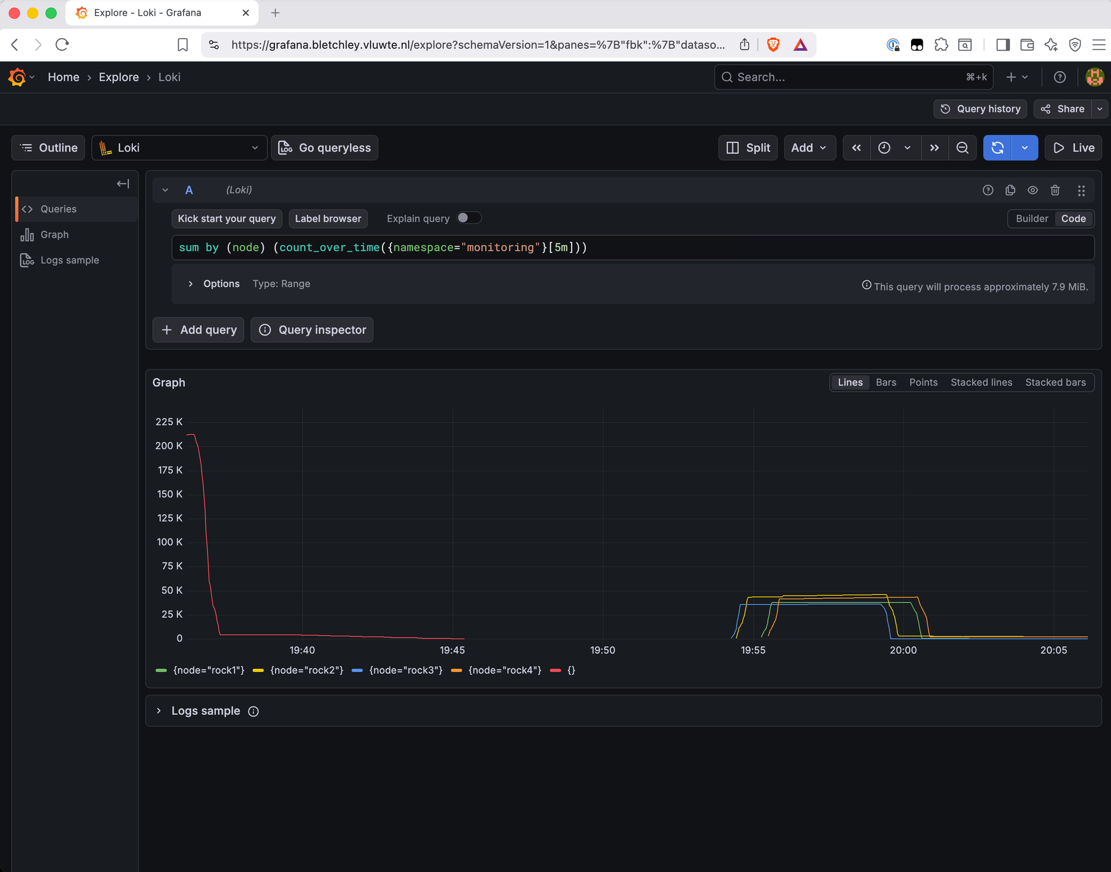Hide query A with eye icon
The width and height of the screenshot is (1111, 872).
coord(1033,190)
